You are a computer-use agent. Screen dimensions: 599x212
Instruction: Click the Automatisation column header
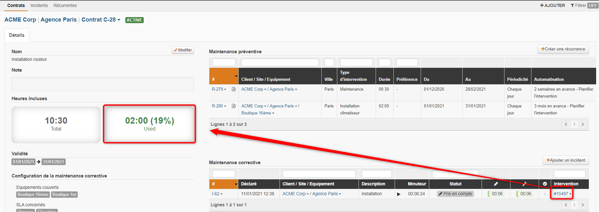pos(549,80)
